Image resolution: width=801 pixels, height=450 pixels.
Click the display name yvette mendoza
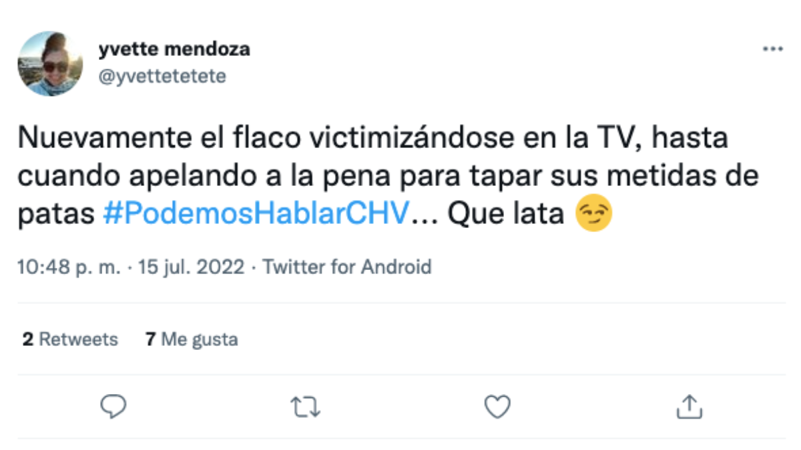pyautogui.click(x=174, y=49)
